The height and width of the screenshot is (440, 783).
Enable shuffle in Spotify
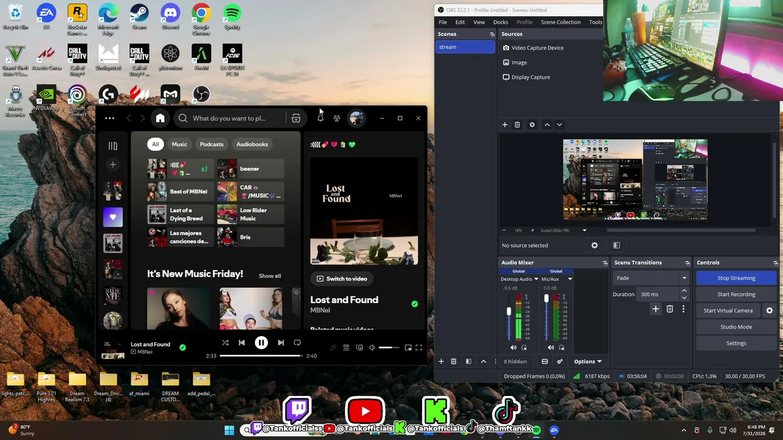point(225,343)
